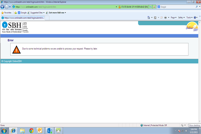
Task: Open the Tools menu
Action: (x=189, y=17)
